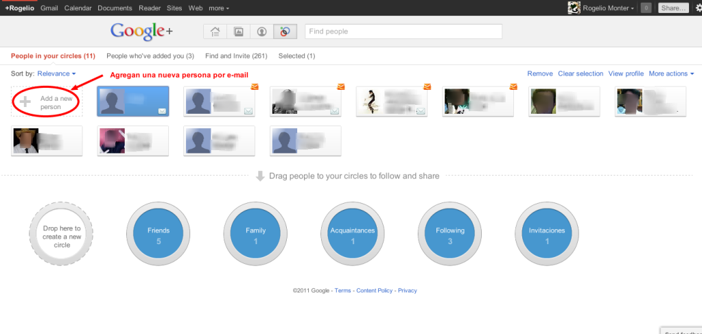Open the Home stream icon

click(x=215, y=32)
